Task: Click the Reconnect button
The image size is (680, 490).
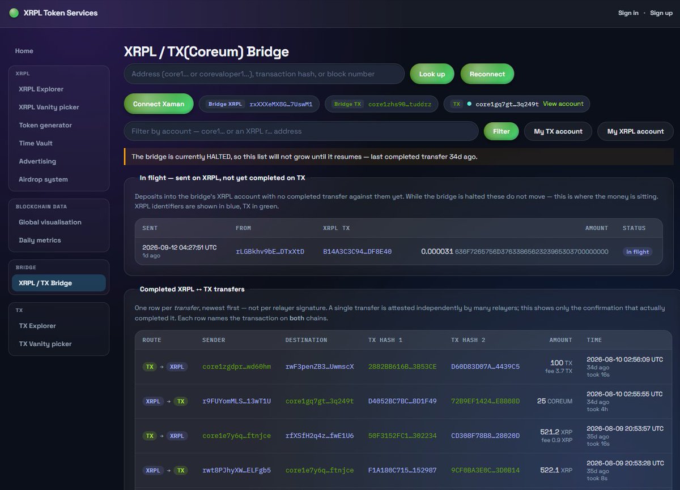Action: (487, 74)
